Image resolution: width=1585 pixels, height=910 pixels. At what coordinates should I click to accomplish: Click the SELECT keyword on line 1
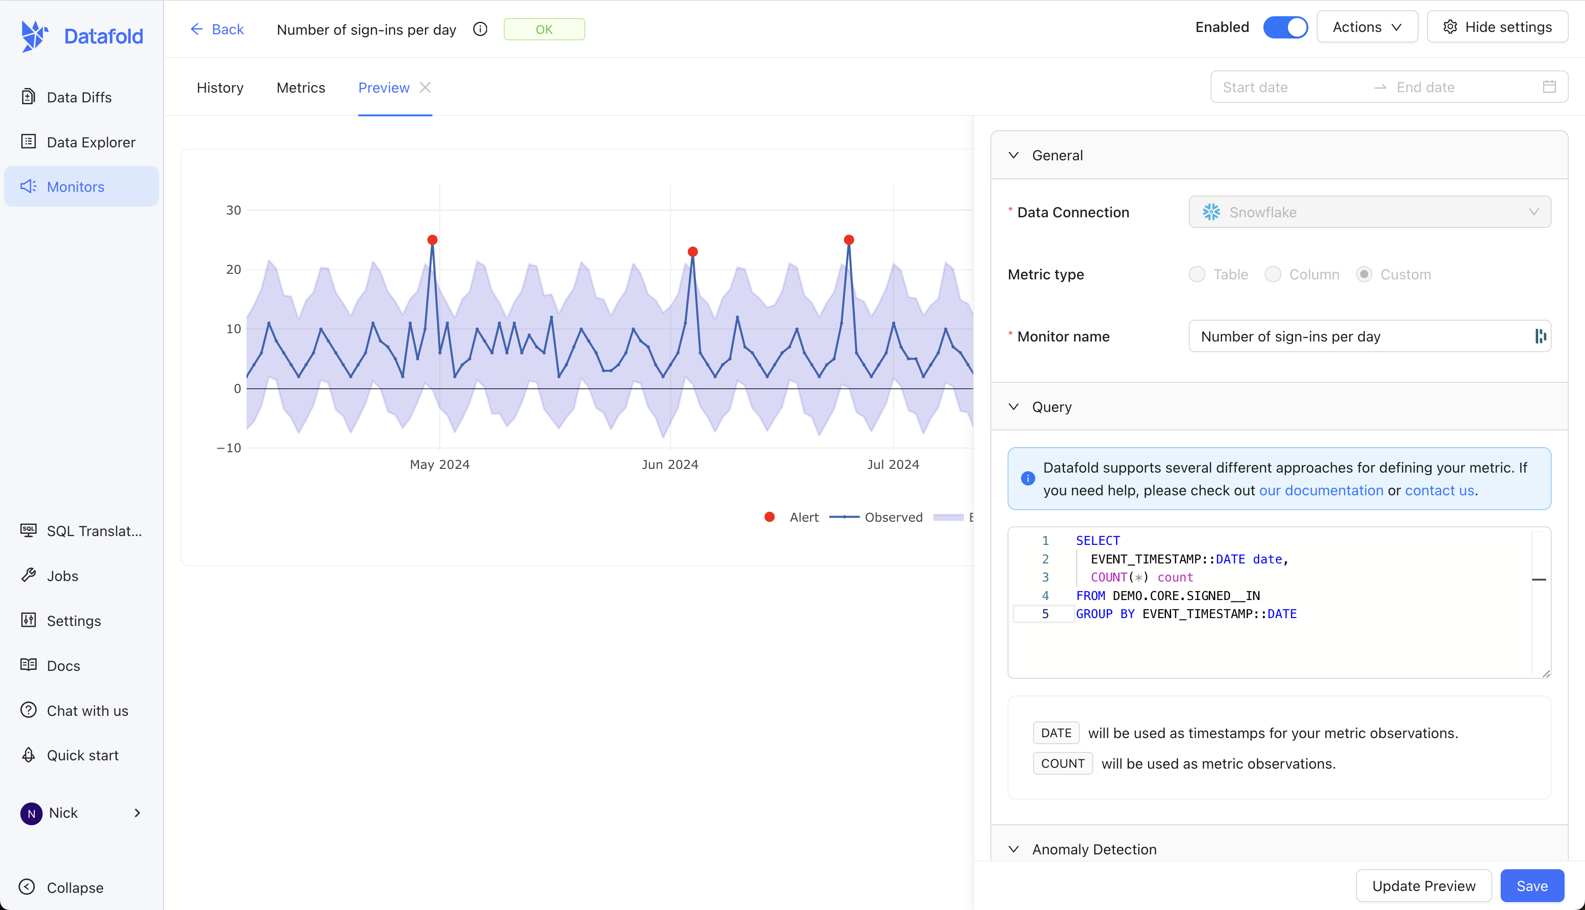coord(1097,541)
